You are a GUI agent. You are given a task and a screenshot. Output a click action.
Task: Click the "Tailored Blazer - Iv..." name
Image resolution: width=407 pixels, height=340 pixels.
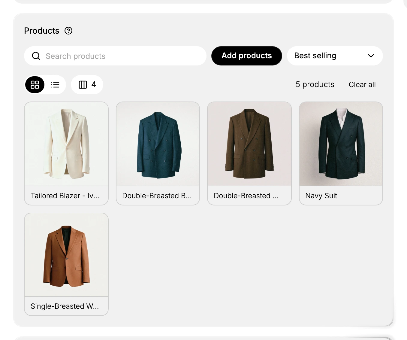[x=65, y=196]
